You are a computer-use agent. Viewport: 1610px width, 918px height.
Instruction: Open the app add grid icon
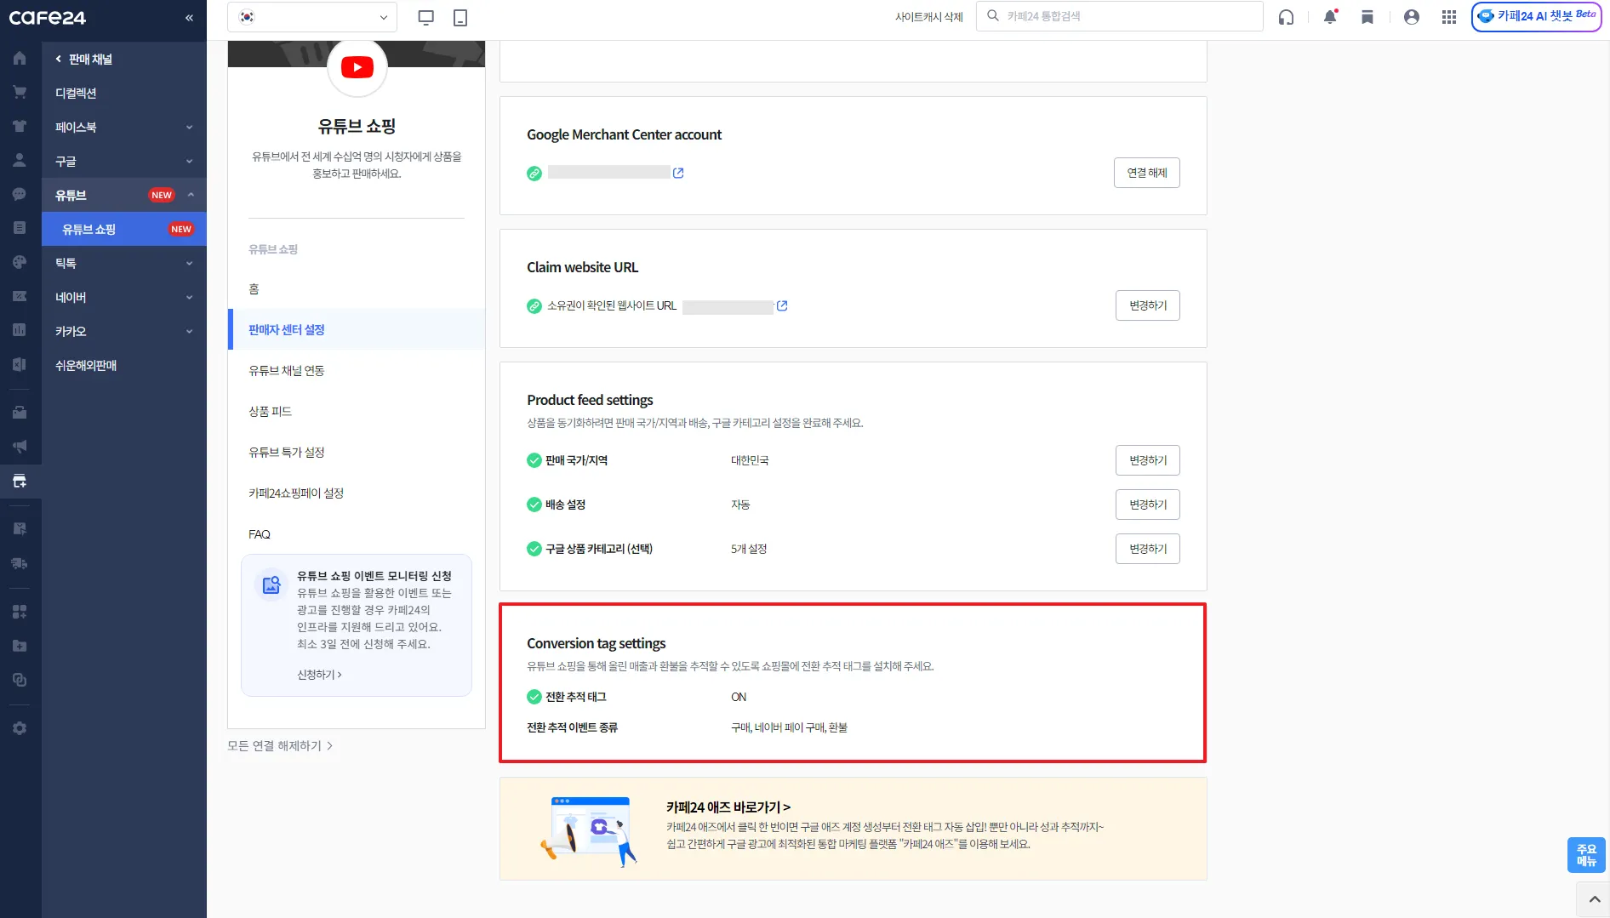coord(20,612)
